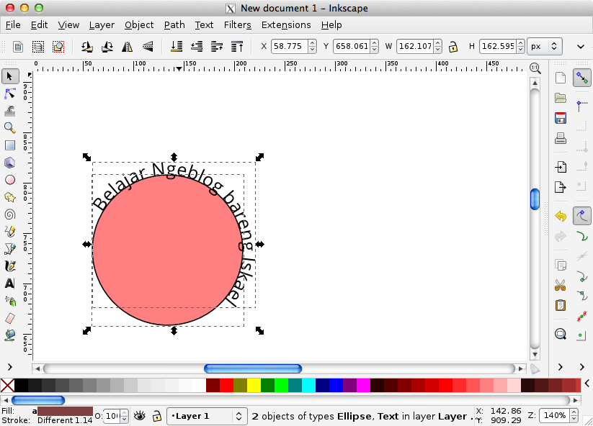Select the Tweak tool
This screenshot has width=593, height=426.
(x=10, y=111)
